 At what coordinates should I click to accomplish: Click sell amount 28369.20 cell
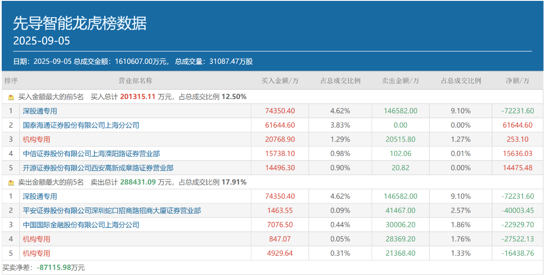(400, 239)
